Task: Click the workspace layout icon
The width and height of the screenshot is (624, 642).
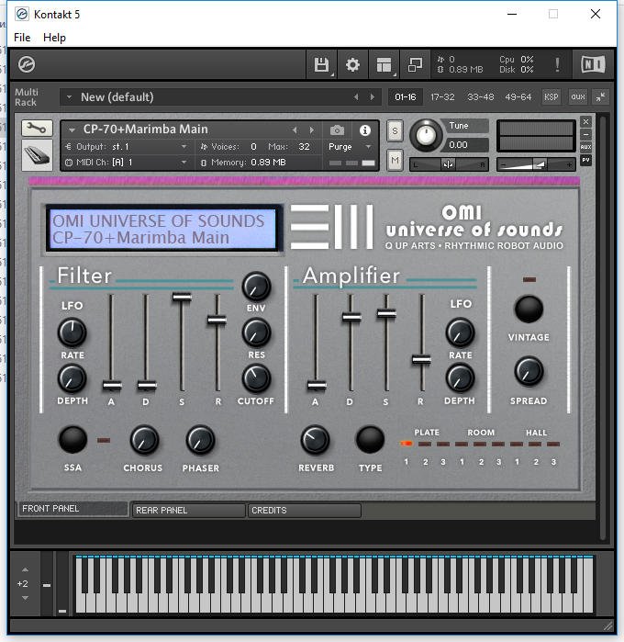Action: [x=384, y=65]
